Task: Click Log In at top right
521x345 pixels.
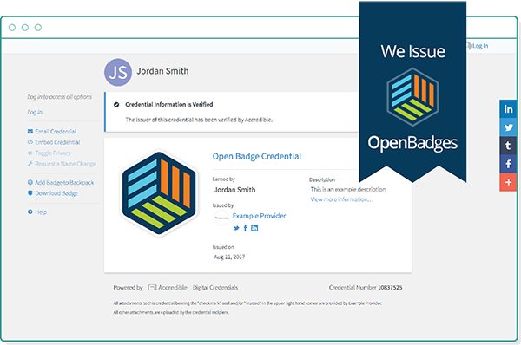Action: (480, 46)
